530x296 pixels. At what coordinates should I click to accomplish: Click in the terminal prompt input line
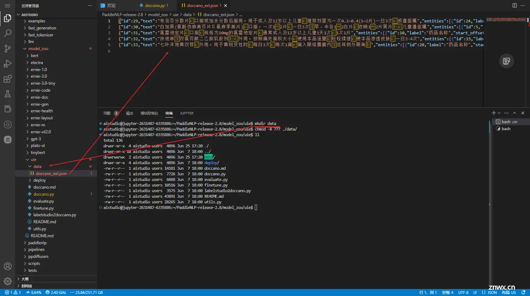coord(256,207)
